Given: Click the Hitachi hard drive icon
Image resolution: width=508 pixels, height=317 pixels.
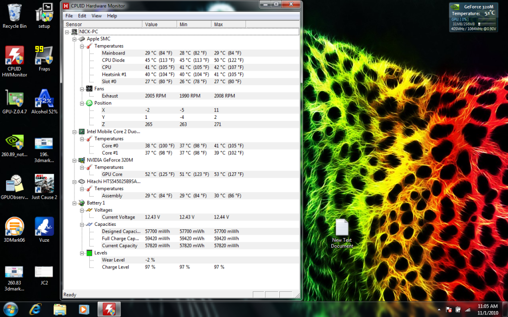Looking at the screenshot, I should [82, 181].
